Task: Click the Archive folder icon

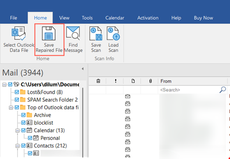Action: click(x=29, y=115)
